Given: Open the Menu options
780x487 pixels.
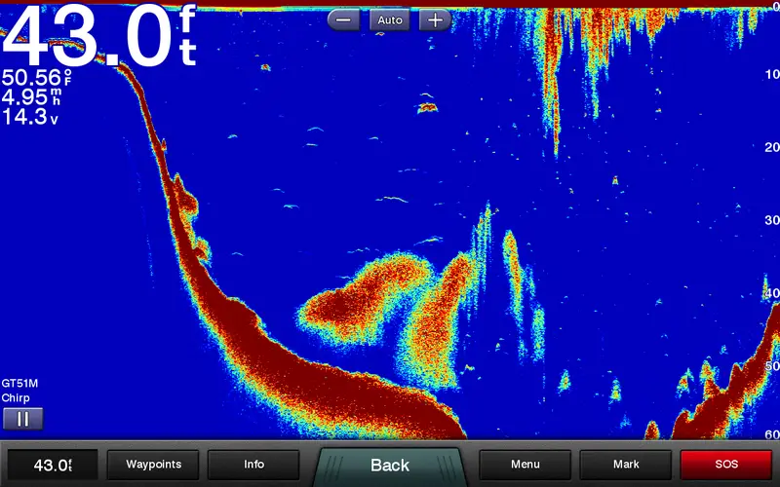Looking at the screenshot, I should tap(525, 465).
